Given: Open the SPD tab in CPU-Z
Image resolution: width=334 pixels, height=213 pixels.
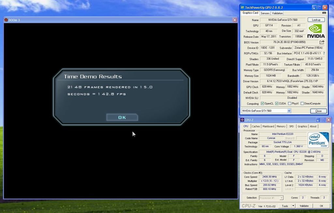Looking at the screenshot, I should (x=291, y=126).
